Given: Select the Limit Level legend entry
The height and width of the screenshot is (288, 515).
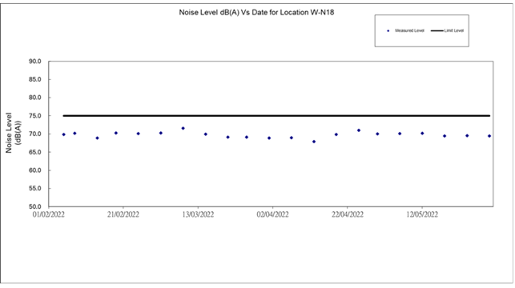Looking at the screenshot, I should 448,30.
